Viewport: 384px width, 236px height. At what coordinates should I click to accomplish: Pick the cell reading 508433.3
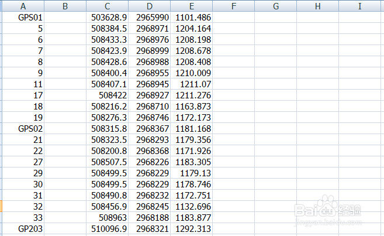[x=108, y=39]
